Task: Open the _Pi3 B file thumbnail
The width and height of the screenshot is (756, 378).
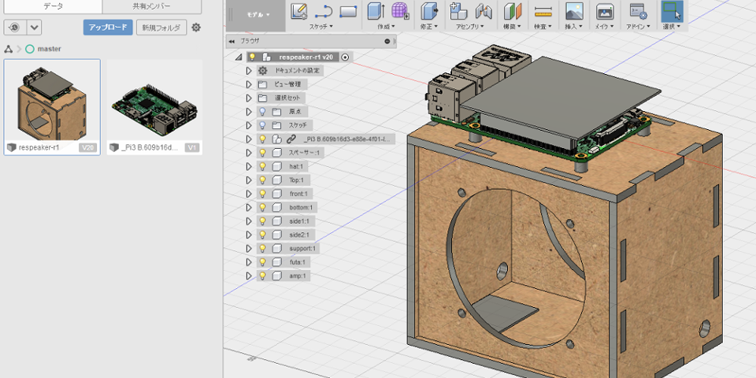Action: (x=154, y=102)
